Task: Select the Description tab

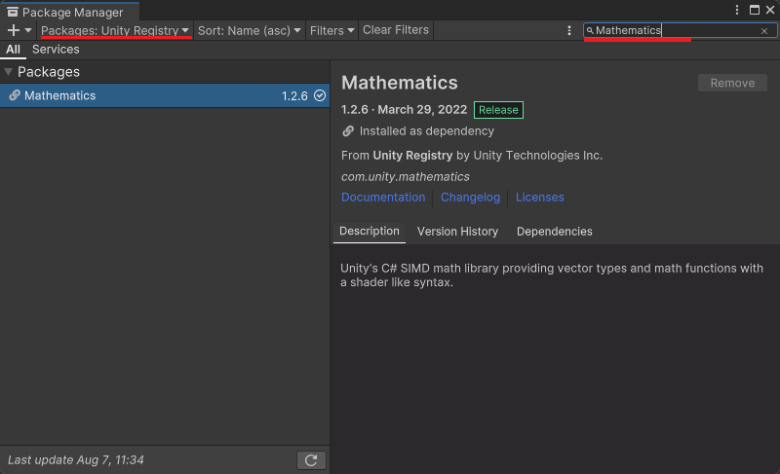Action: pyautogui.click(x=370, y=232)
